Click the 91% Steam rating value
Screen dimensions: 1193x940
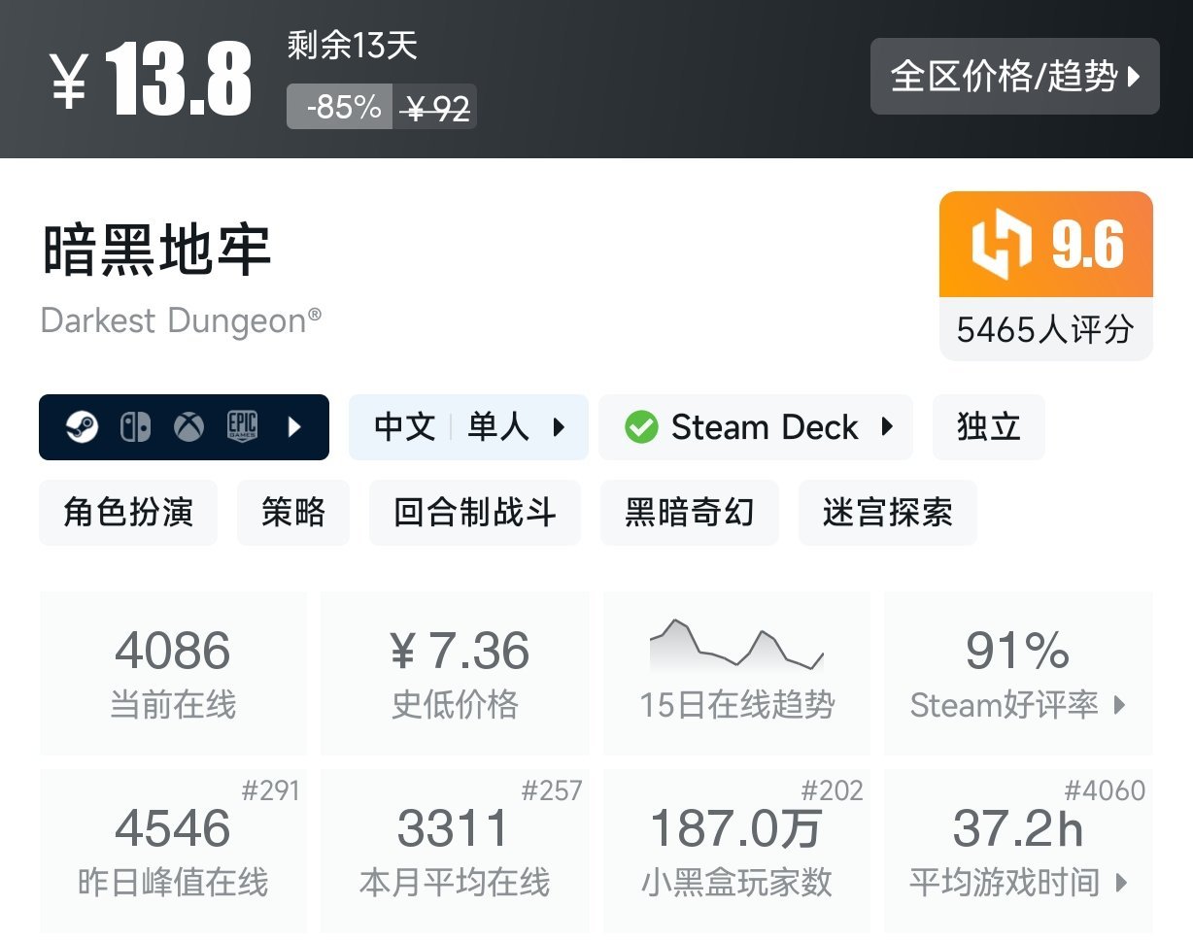pos(1018,651)
